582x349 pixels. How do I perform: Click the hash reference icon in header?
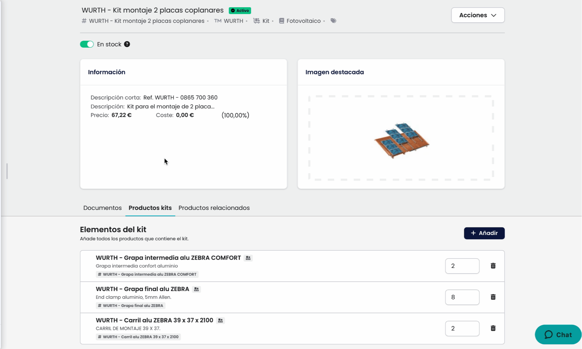coord(84,21)
